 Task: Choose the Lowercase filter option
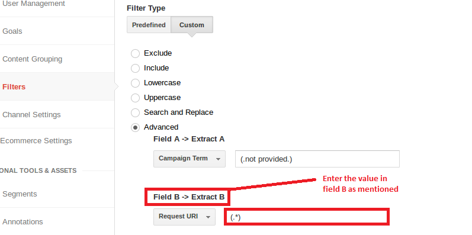(135, 83)
